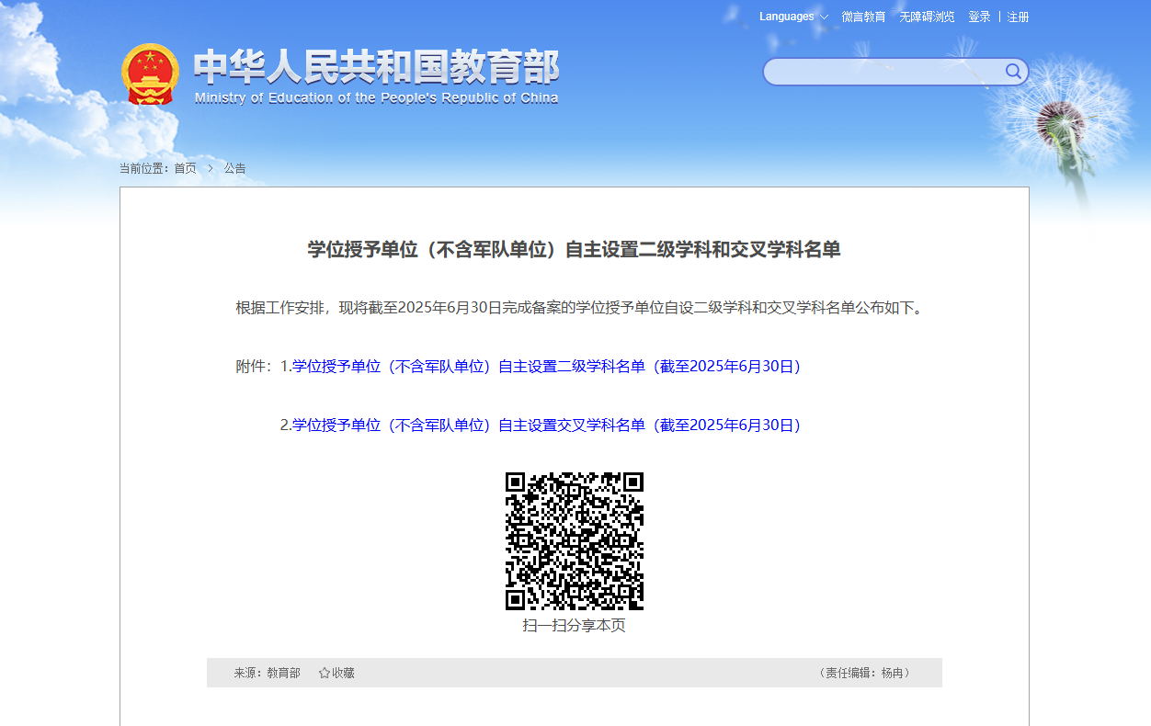Click the national emblem logo
1151x726 pixels.
(150, 74)
